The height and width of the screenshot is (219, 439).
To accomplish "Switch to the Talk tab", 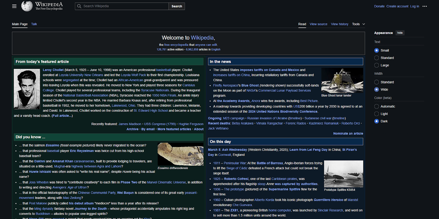I will pos(34,24).
